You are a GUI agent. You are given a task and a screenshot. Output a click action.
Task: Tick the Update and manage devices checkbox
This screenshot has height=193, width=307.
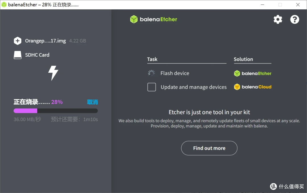pos(152,87)
